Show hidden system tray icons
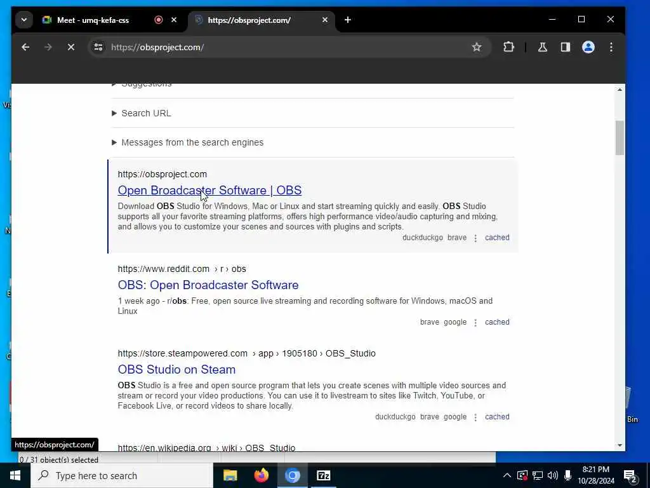 [x=507, y=475]
